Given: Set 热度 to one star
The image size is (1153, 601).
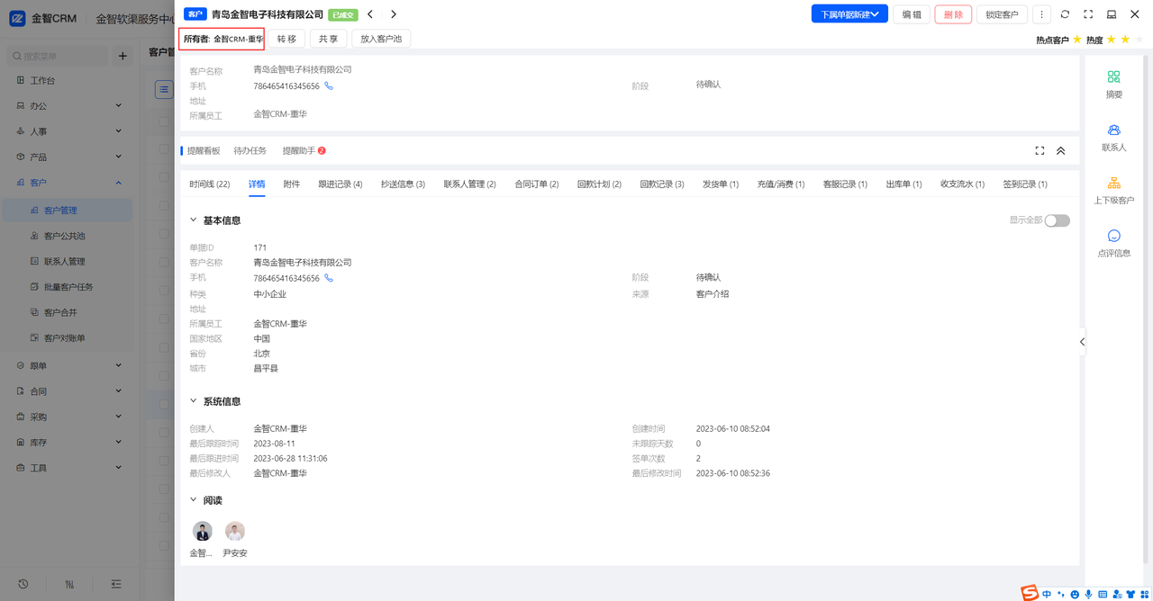Looking at the screenshot, I should coord(1111,40).
